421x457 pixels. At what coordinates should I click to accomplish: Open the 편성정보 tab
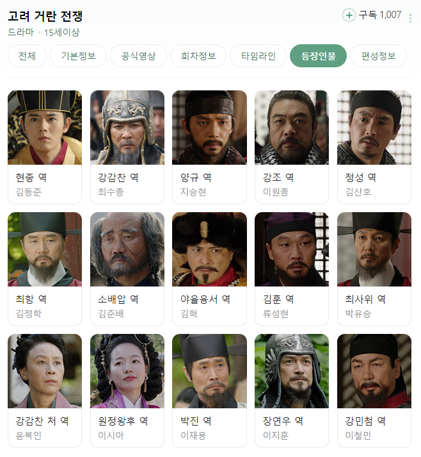(378, 56)
